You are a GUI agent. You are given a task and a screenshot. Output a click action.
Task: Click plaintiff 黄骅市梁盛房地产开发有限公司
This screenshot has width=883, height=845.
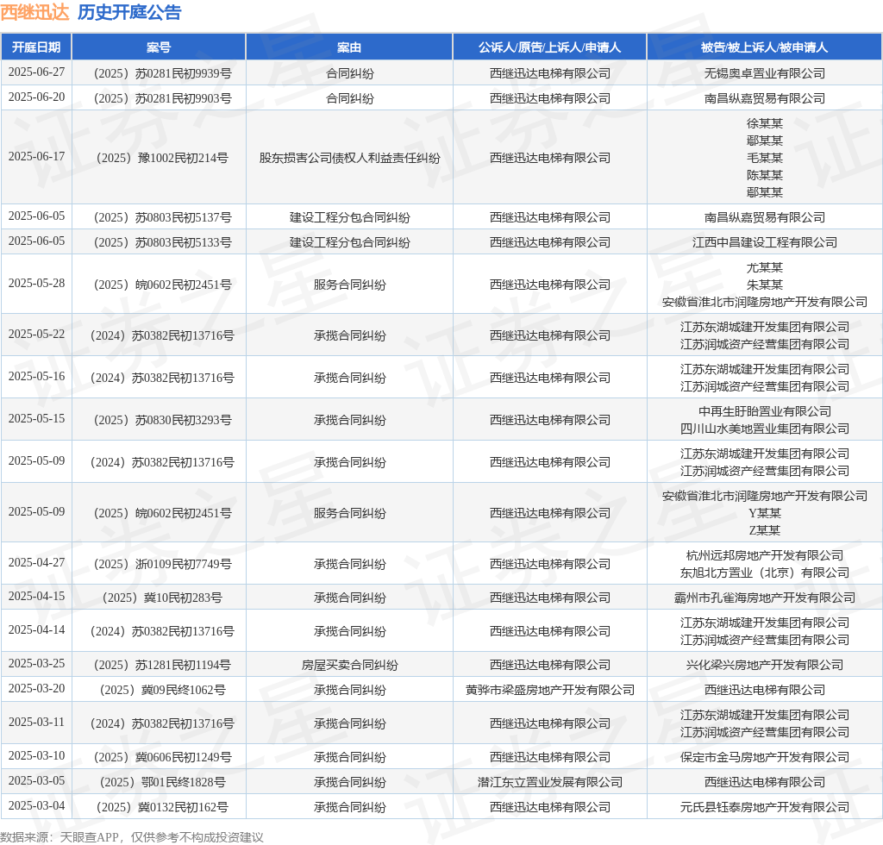549,690
